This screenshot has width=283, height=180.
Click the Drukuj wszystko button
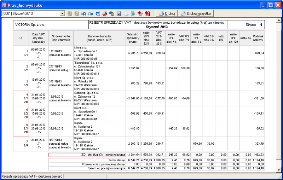(196, 13)
